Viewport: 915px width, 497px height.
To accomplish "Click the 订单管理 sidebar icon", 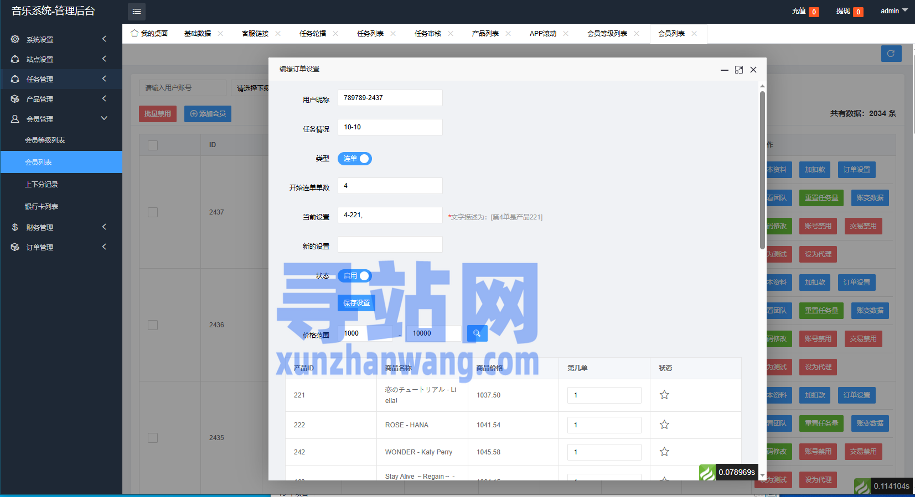I will [x=15, y=247].
